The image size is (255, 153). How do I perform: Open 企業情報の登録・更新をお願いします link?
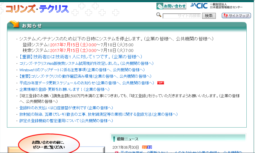click(x=64, y=89)
